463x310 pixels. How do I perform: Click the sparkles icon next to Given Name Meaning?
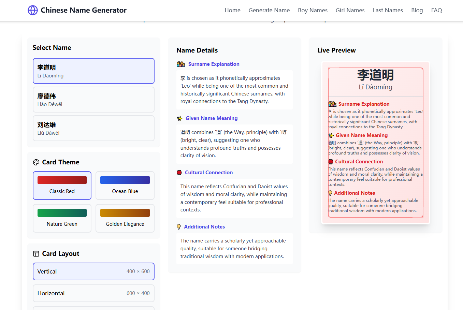[x=179, y=118]
